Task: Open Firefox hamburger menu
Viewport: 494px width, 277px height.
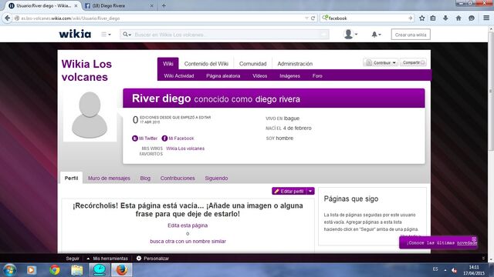Action: pos(486,18)
